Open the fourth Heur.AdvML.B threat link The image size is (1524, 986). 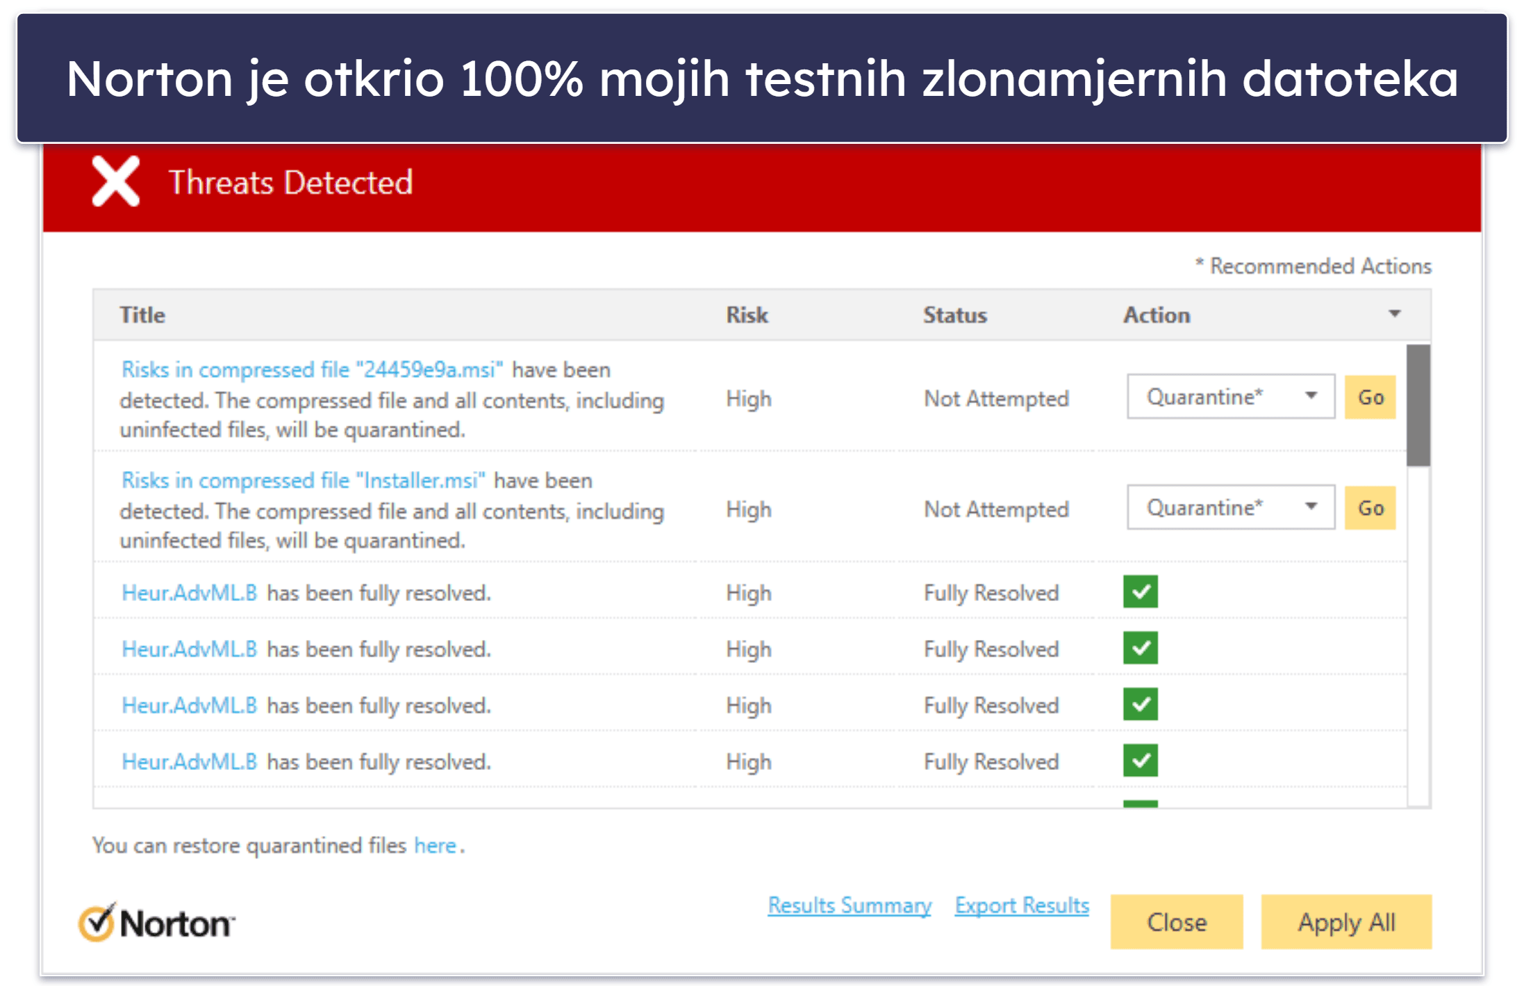point(189,762)
